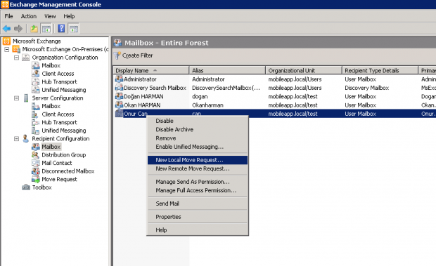Click the Mail Contact icon
This screenshot has height=266, width=436.
[36, 163]
